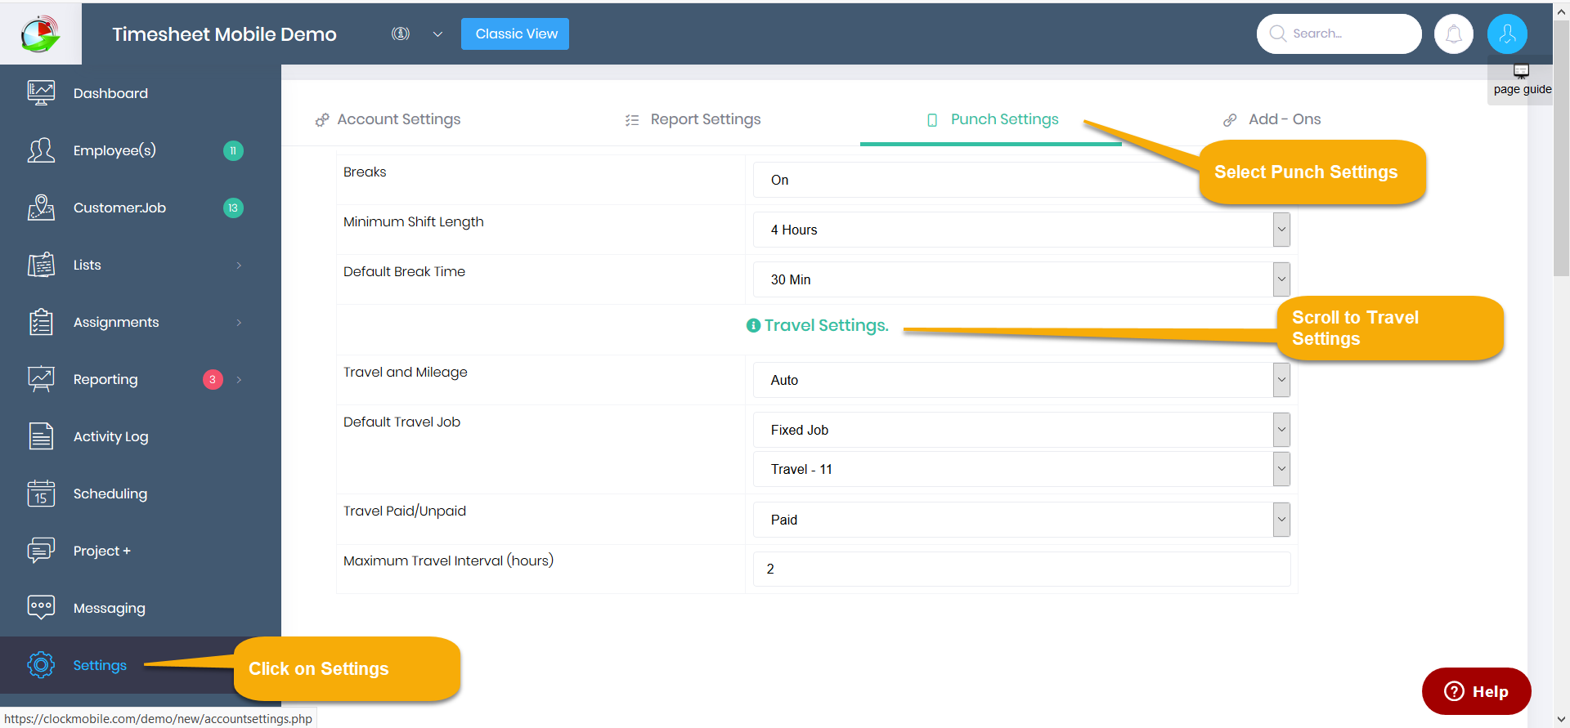
Task: Click the Customer:Job map pin icon
Action: 41,208
